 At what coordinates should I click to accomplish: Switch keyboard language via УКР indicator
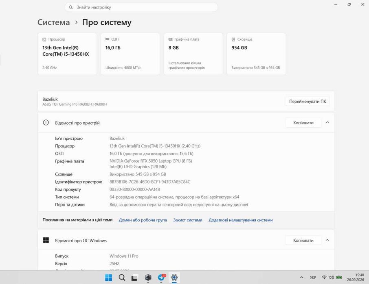(x=313, y=277)
